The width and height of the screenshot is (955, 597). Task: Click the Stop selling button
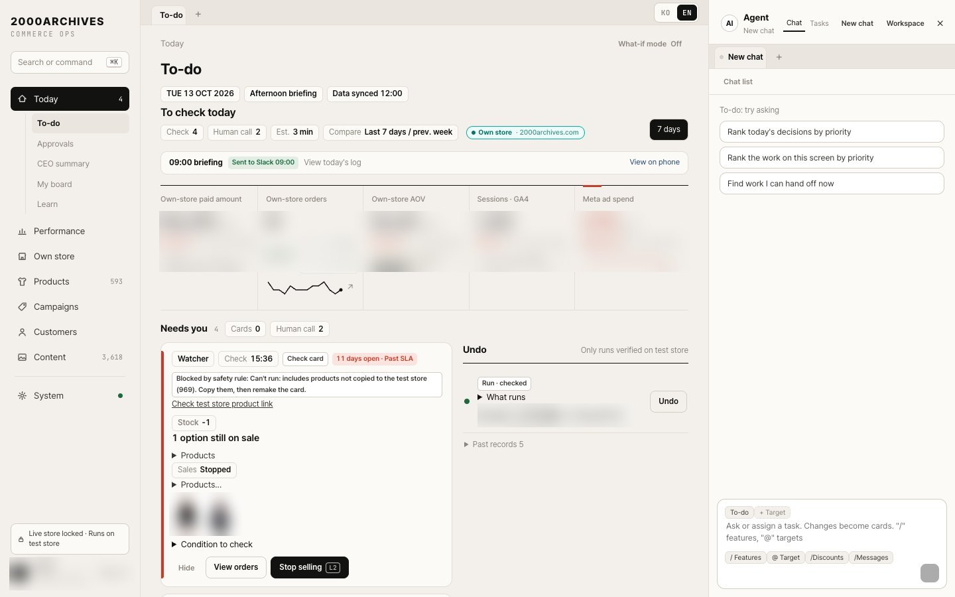[x=310, y=567]
